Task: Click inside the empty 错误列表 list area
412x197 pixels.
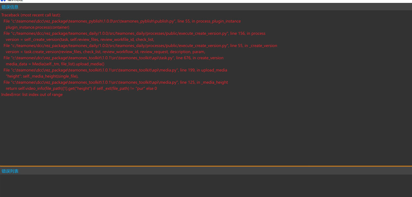Action: (206, 186)
